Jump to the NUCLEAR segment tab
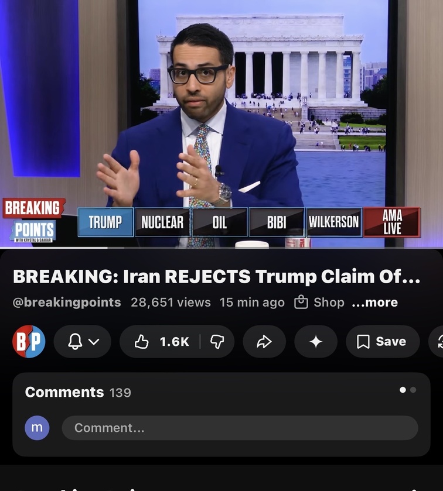The image size is (443, 491). click(162, 222)
